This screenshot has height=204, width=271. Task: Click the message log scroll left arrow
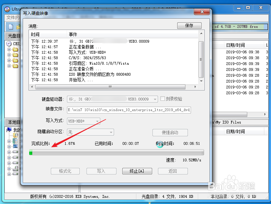[x=32, y=87]
